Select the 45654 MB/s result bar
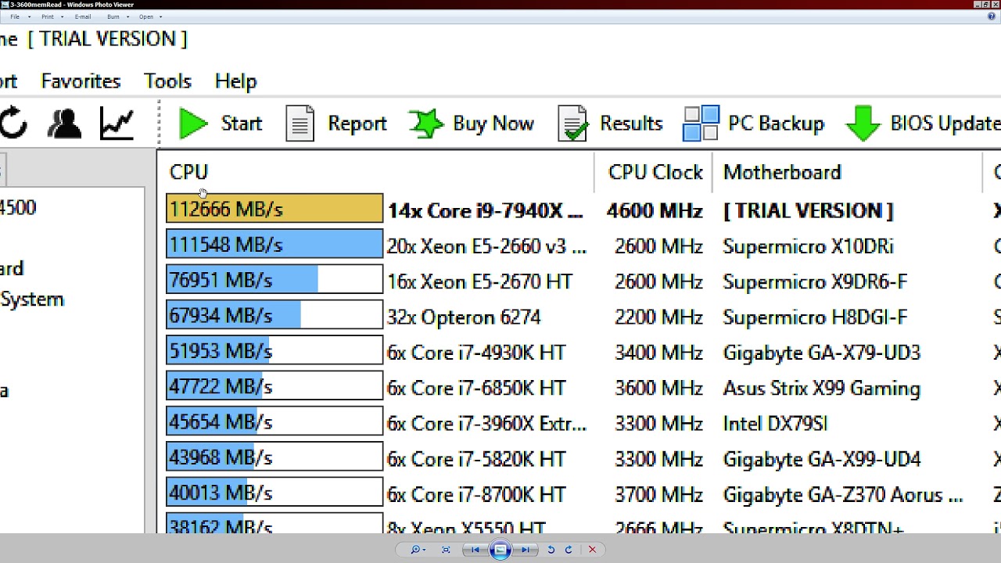The width and height of the screenshot is (1001, 563). (274, 421)
